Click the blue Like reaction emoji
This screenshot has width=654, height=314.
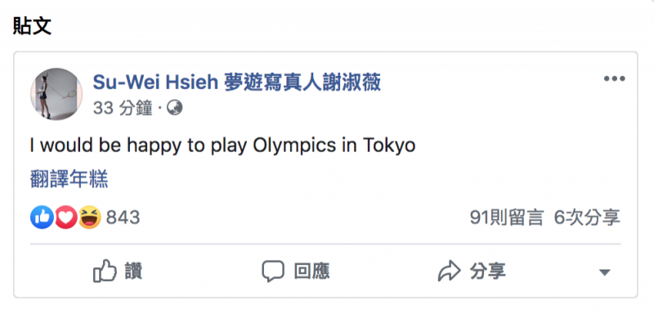42,218
